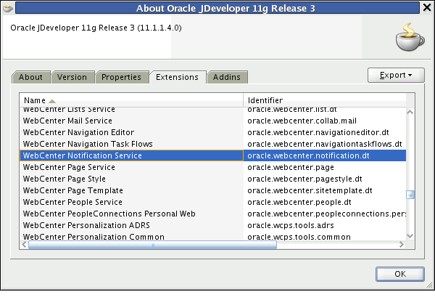Click identifier oracle.webcenter.people.dt
Image resolution: width=435 pixels, height=300 pixels.
tap(299, 202)
